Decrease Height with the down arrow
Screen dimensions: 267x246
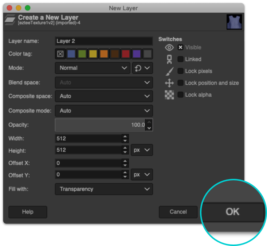(125, 152)
